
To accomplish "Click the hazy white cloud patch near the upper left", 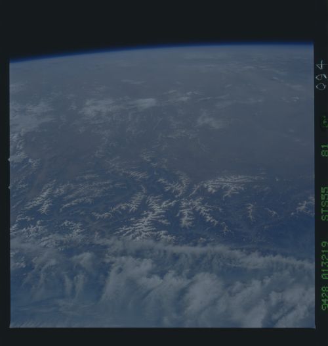I will pos(119,106).
